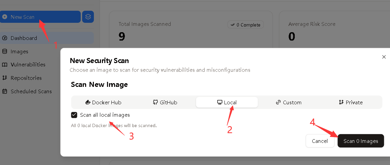Close the New Security Scan dialog
This screenshot has height=165, width=390.
pos(384,57)
